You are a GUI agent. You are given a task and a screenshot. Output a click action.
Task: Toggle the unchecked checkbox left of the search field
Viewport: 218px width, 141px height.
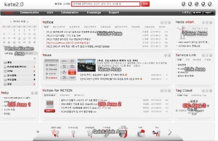(64, 4)
